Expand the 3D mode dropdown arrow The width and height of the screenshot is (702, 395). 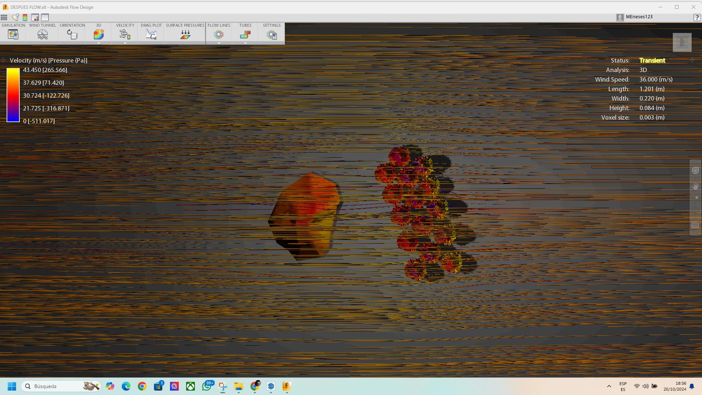tap(98, 43)
